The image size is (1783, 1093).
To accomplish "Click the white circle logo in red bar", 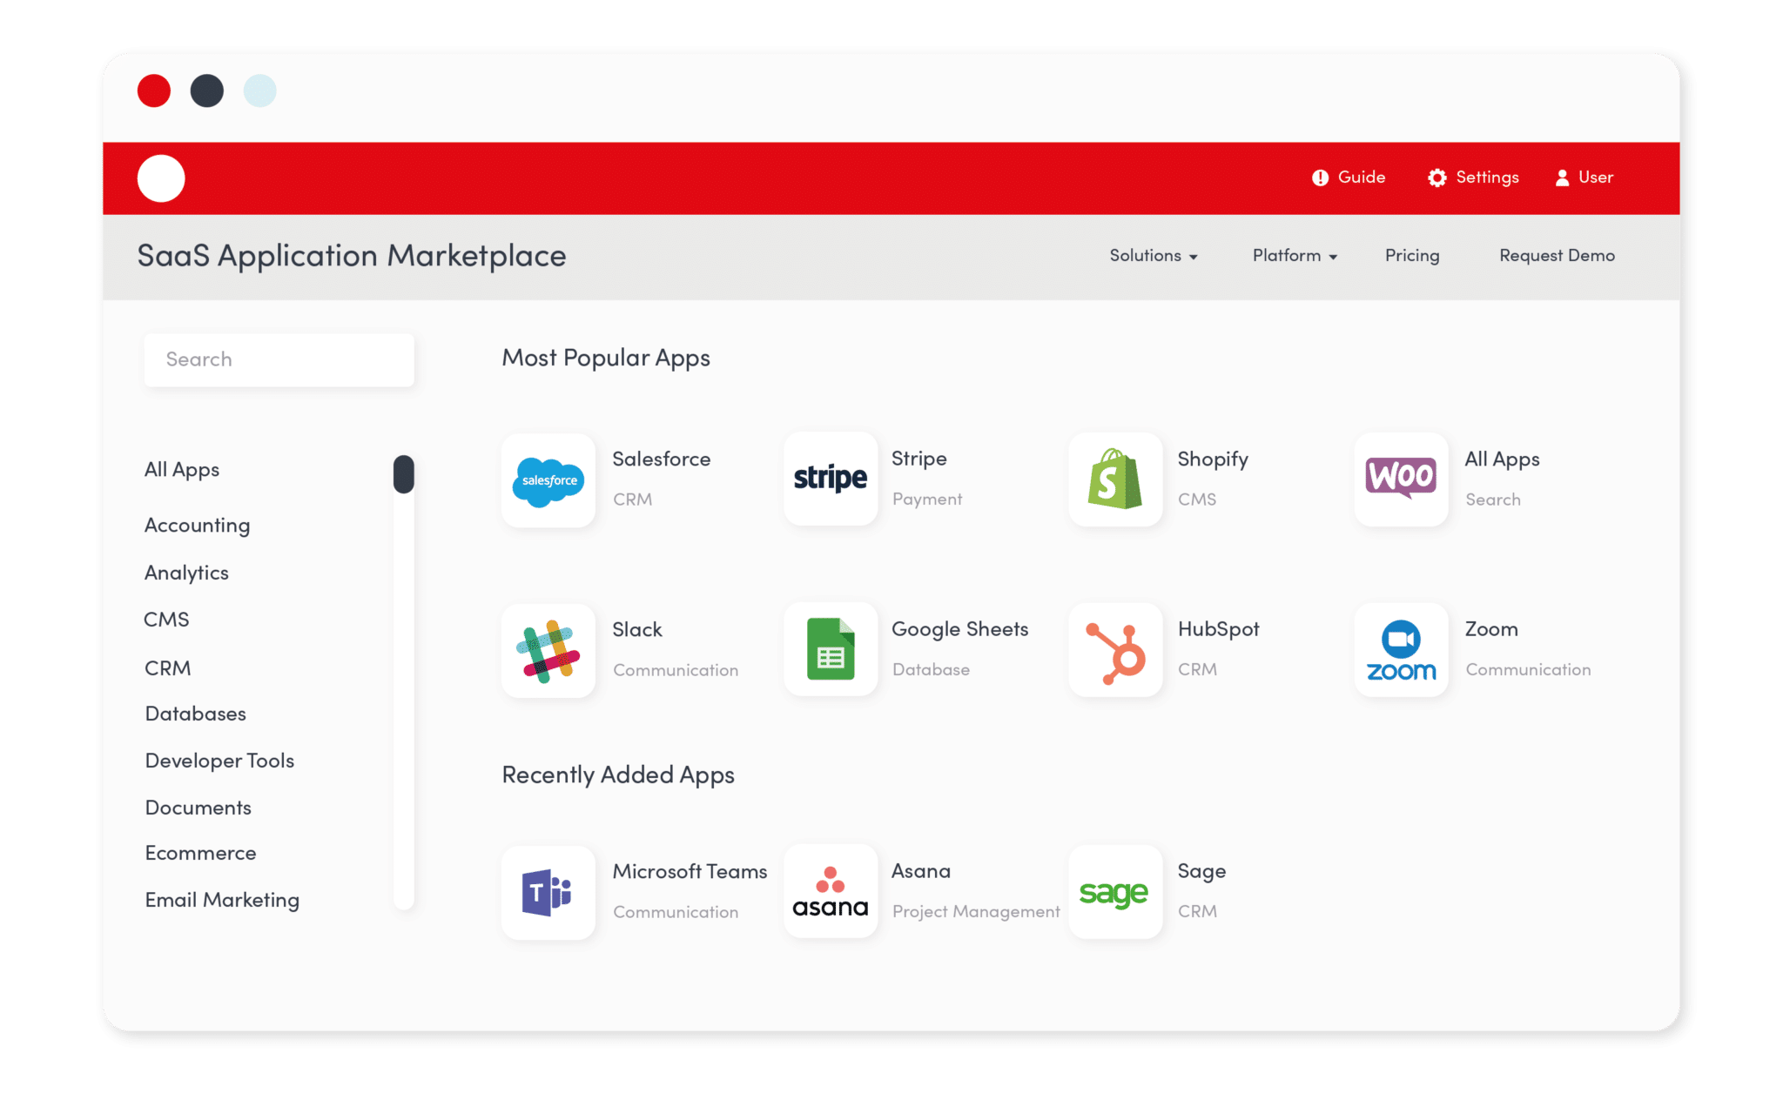I will pos(161,178).
